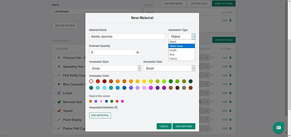
Task: Pick the Area option in list
Action: click(x=182, y=54)
